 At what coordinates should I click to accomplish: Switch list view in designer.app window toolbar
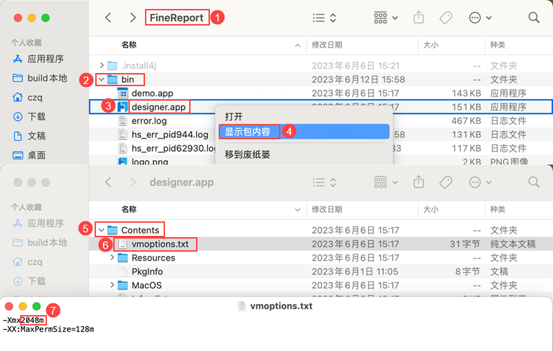pyautogui.click(x=324, y=182)
